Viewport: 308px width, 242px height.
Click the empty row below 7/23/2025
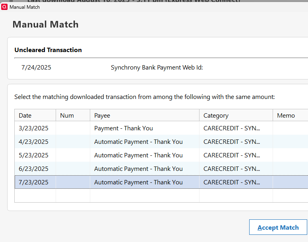[138, 196]
